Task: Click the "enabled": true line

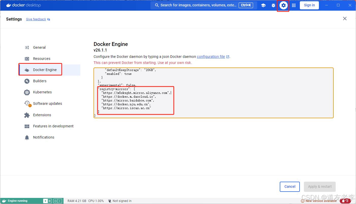Action: [x=118, y=74]
